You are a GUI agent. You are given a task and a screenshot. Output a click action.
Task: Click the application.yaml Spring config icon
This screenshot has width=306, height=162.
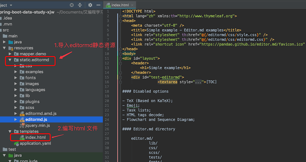click(16, 144)
